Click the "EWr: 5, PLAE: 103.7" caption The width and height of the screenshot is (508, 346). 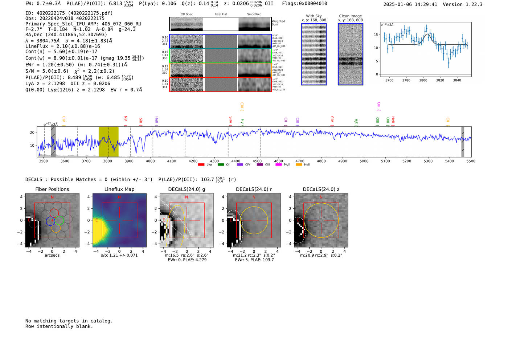pyautogui.click(x=254, y=260)
